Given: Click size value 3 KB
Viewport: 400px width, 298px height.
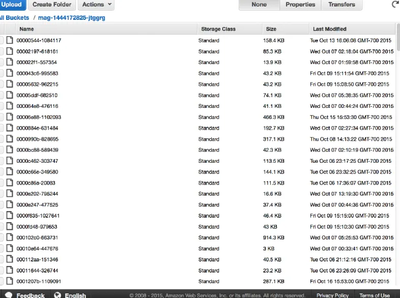Looking at the screenshot, I should click(x=269, y=249).
